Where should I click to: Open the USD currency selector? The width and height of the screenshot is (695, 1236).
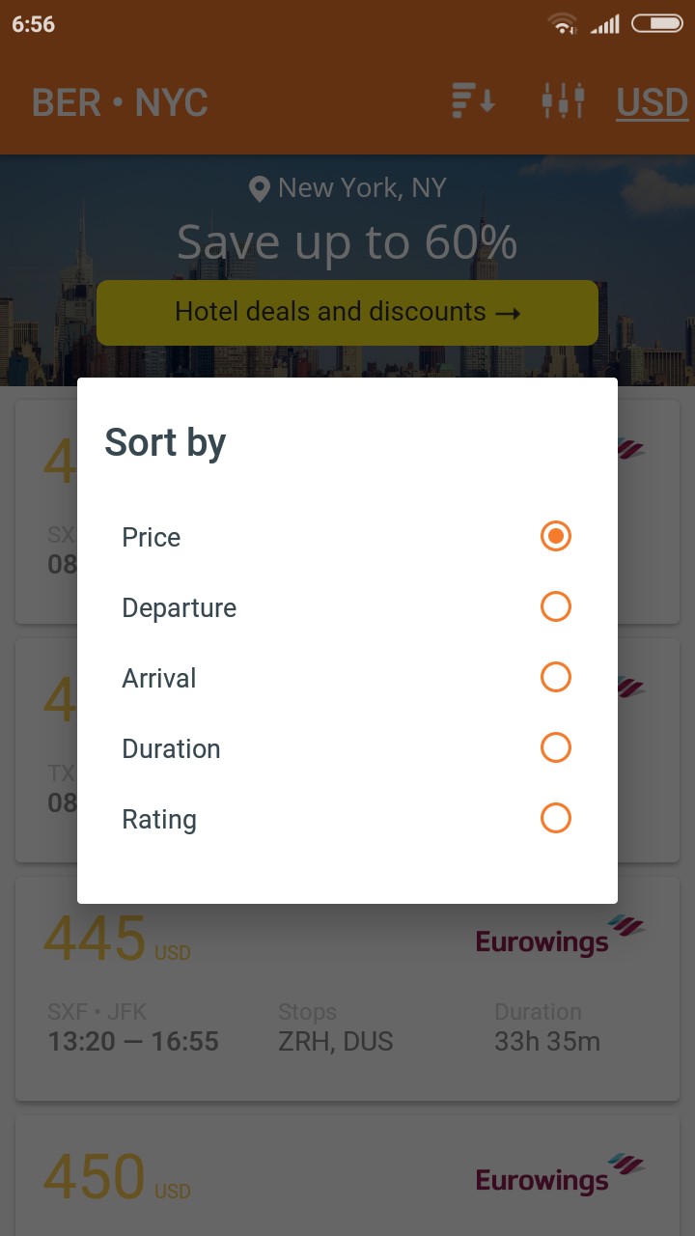tap(652, 102)
